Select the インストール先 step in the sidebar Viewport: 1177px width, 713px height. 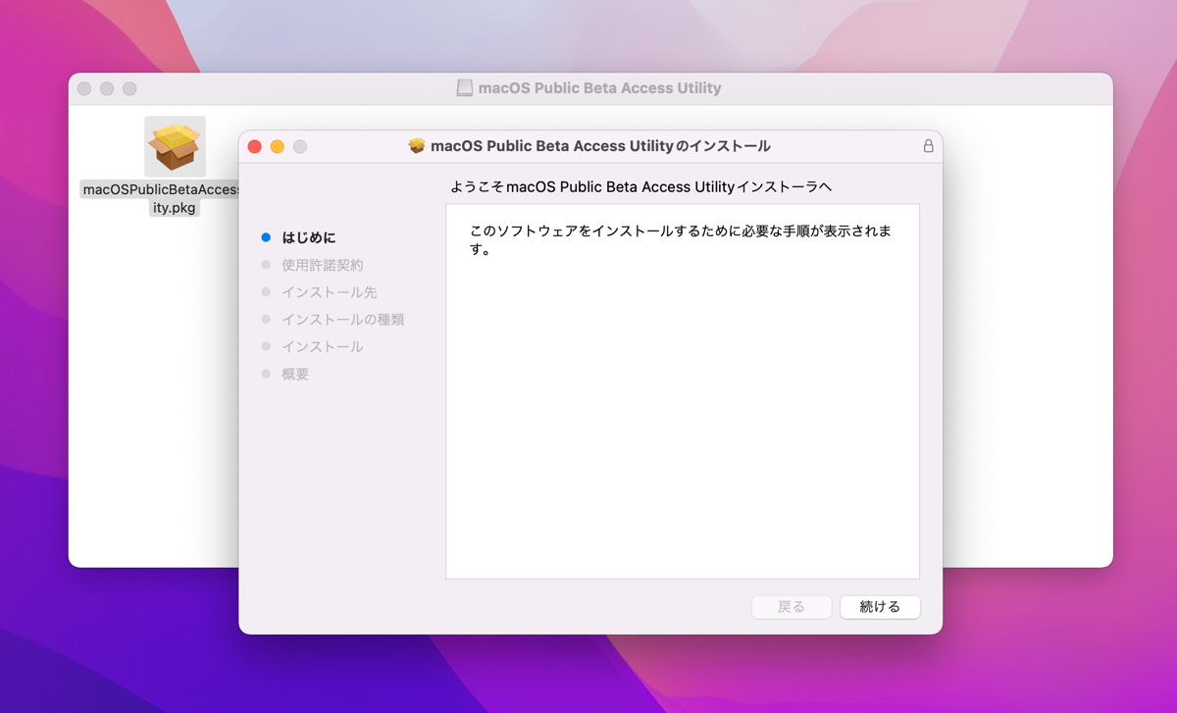(330, 292)
